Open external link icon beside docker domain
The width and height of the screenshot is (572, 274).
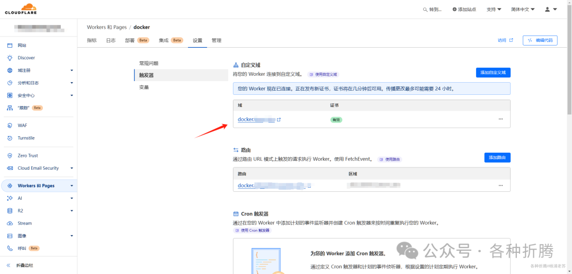(x=279, y=120)
